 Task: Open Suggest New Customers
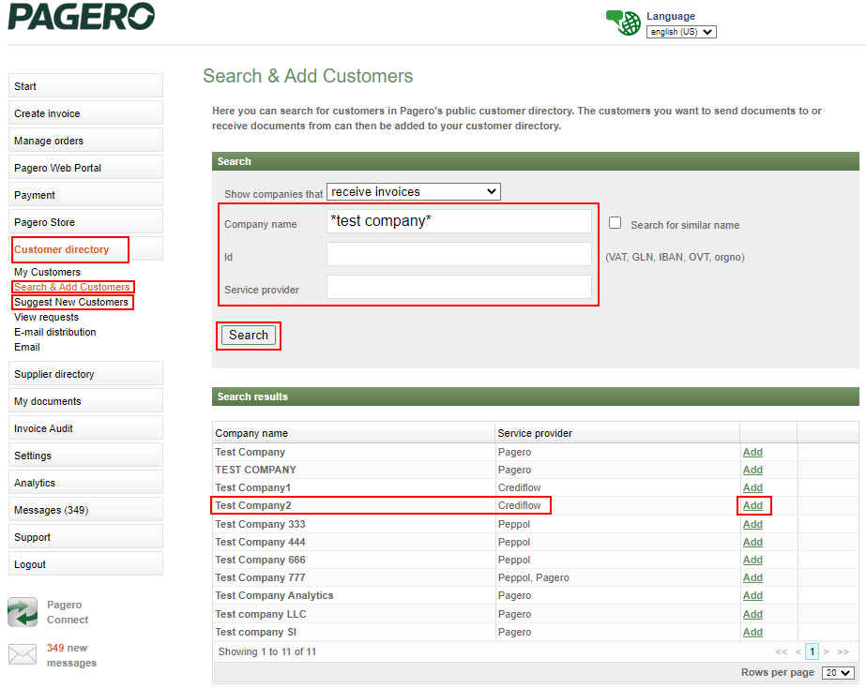click(71, 302)
